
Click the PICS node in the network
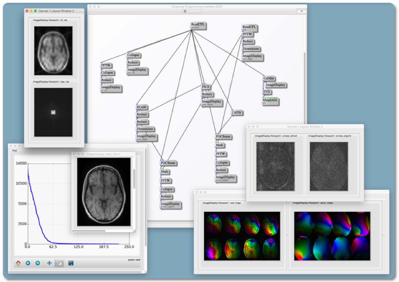point(206,87)
